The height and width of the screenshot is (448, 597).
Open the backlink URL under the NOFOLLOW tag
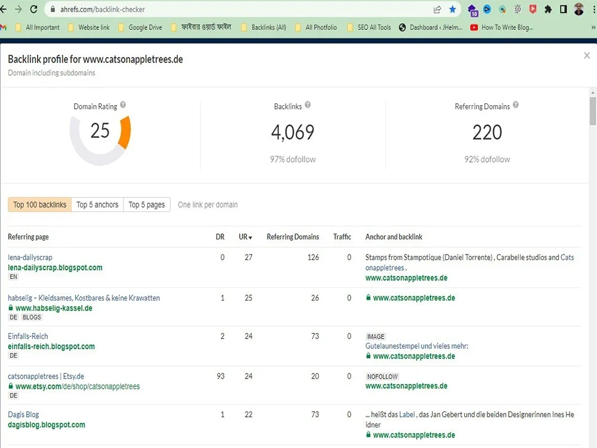coord(406,386)
